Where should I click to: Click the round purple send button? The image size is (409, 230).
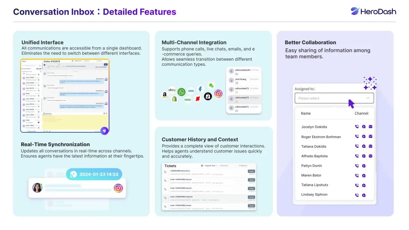click(x=105, y=131)
